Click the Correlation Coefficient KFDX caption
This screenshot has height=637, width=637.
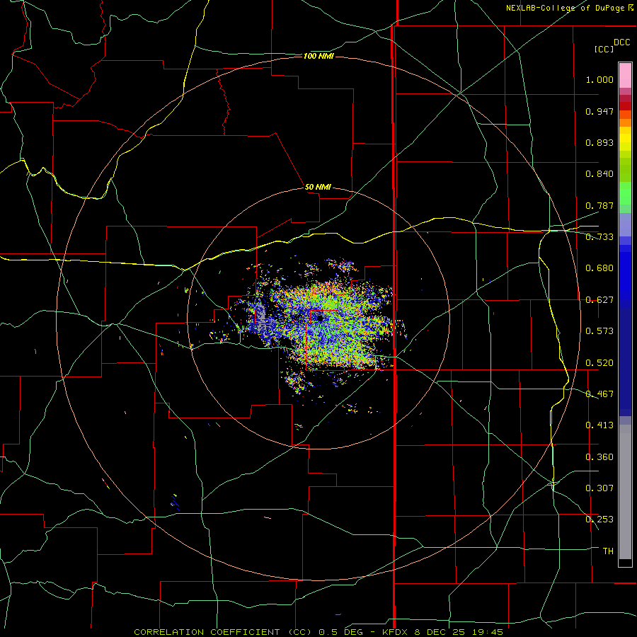pos(318,632)
